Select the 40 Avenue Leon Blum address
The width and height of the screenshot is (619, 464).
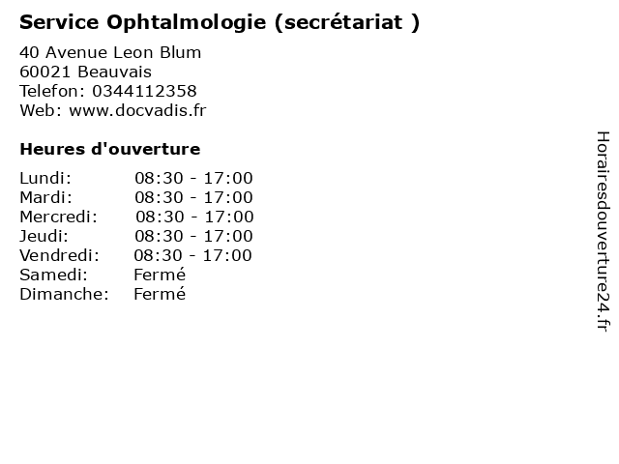pos(110,52)
